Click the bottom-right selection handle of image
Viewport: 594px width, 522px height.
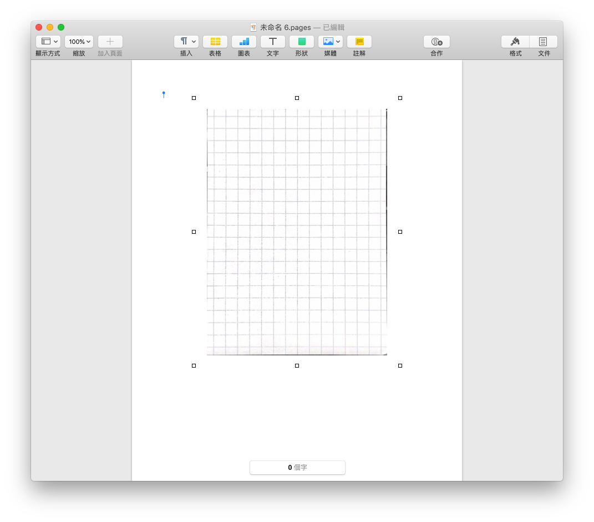pyautogui.click(x=400, y=366)
